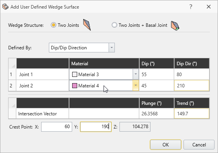218x153 pixels.
Task: Click the Cancel button
Action: [x=199, y=144]
